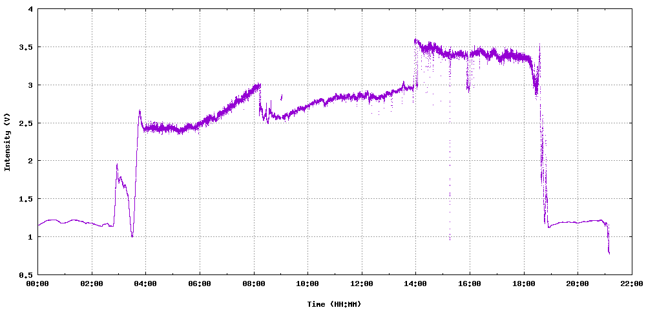Viewport: 646px width, 310px height.
Task: Click the y-axis value 2
Action: [30, 161]
